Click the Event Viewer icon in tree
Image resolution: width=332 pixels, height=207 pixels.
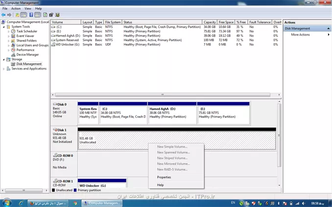pos(13,36)
